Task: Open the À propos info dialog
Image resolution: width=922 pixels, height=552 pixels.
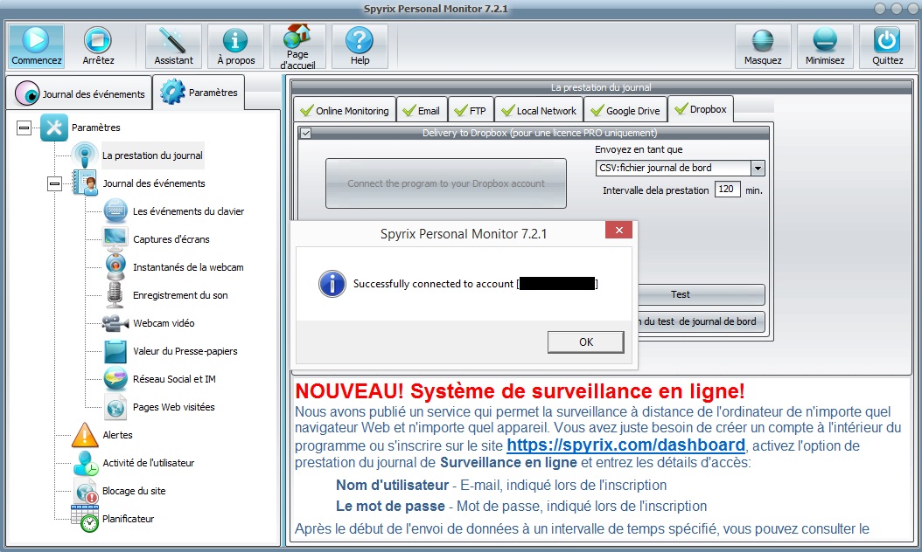Action: [236, 45]
